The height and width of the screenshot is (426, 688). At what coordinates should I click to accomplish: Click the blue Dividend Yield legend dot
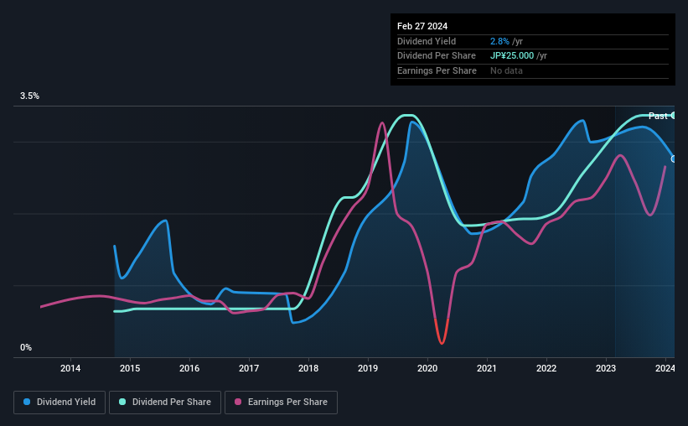[x=27, y=402]
